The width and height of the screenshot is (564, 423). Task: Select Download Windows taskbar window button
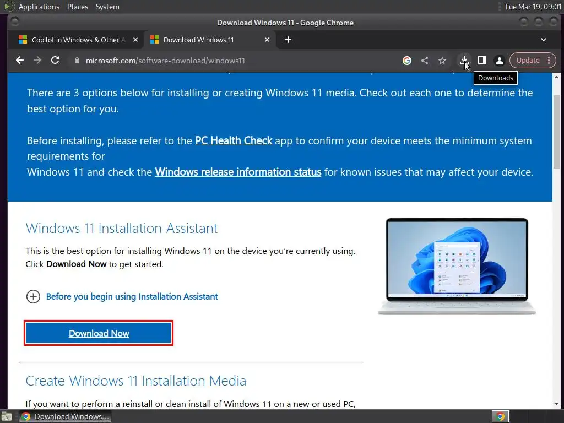coord(65,416)
